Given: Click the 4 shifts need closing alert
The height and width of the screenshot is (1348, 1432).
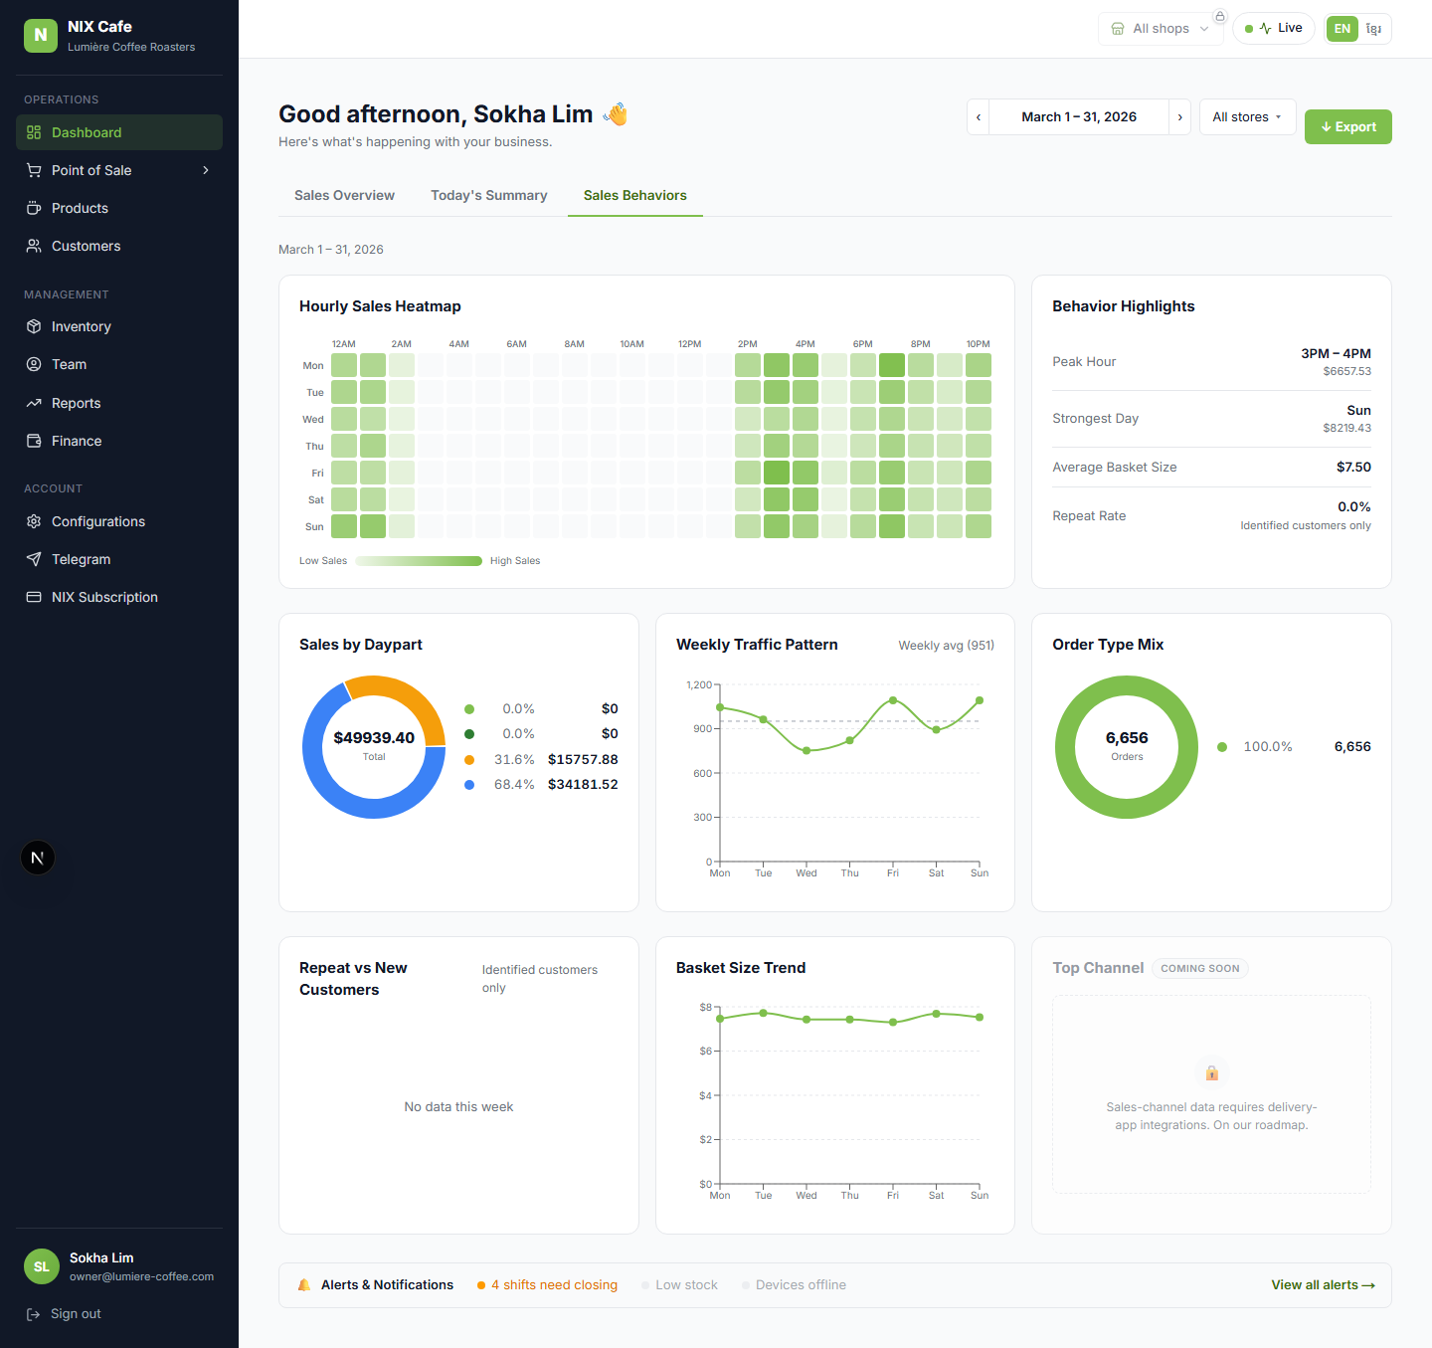Looking at the screenshot, I should coord(548,1285).
